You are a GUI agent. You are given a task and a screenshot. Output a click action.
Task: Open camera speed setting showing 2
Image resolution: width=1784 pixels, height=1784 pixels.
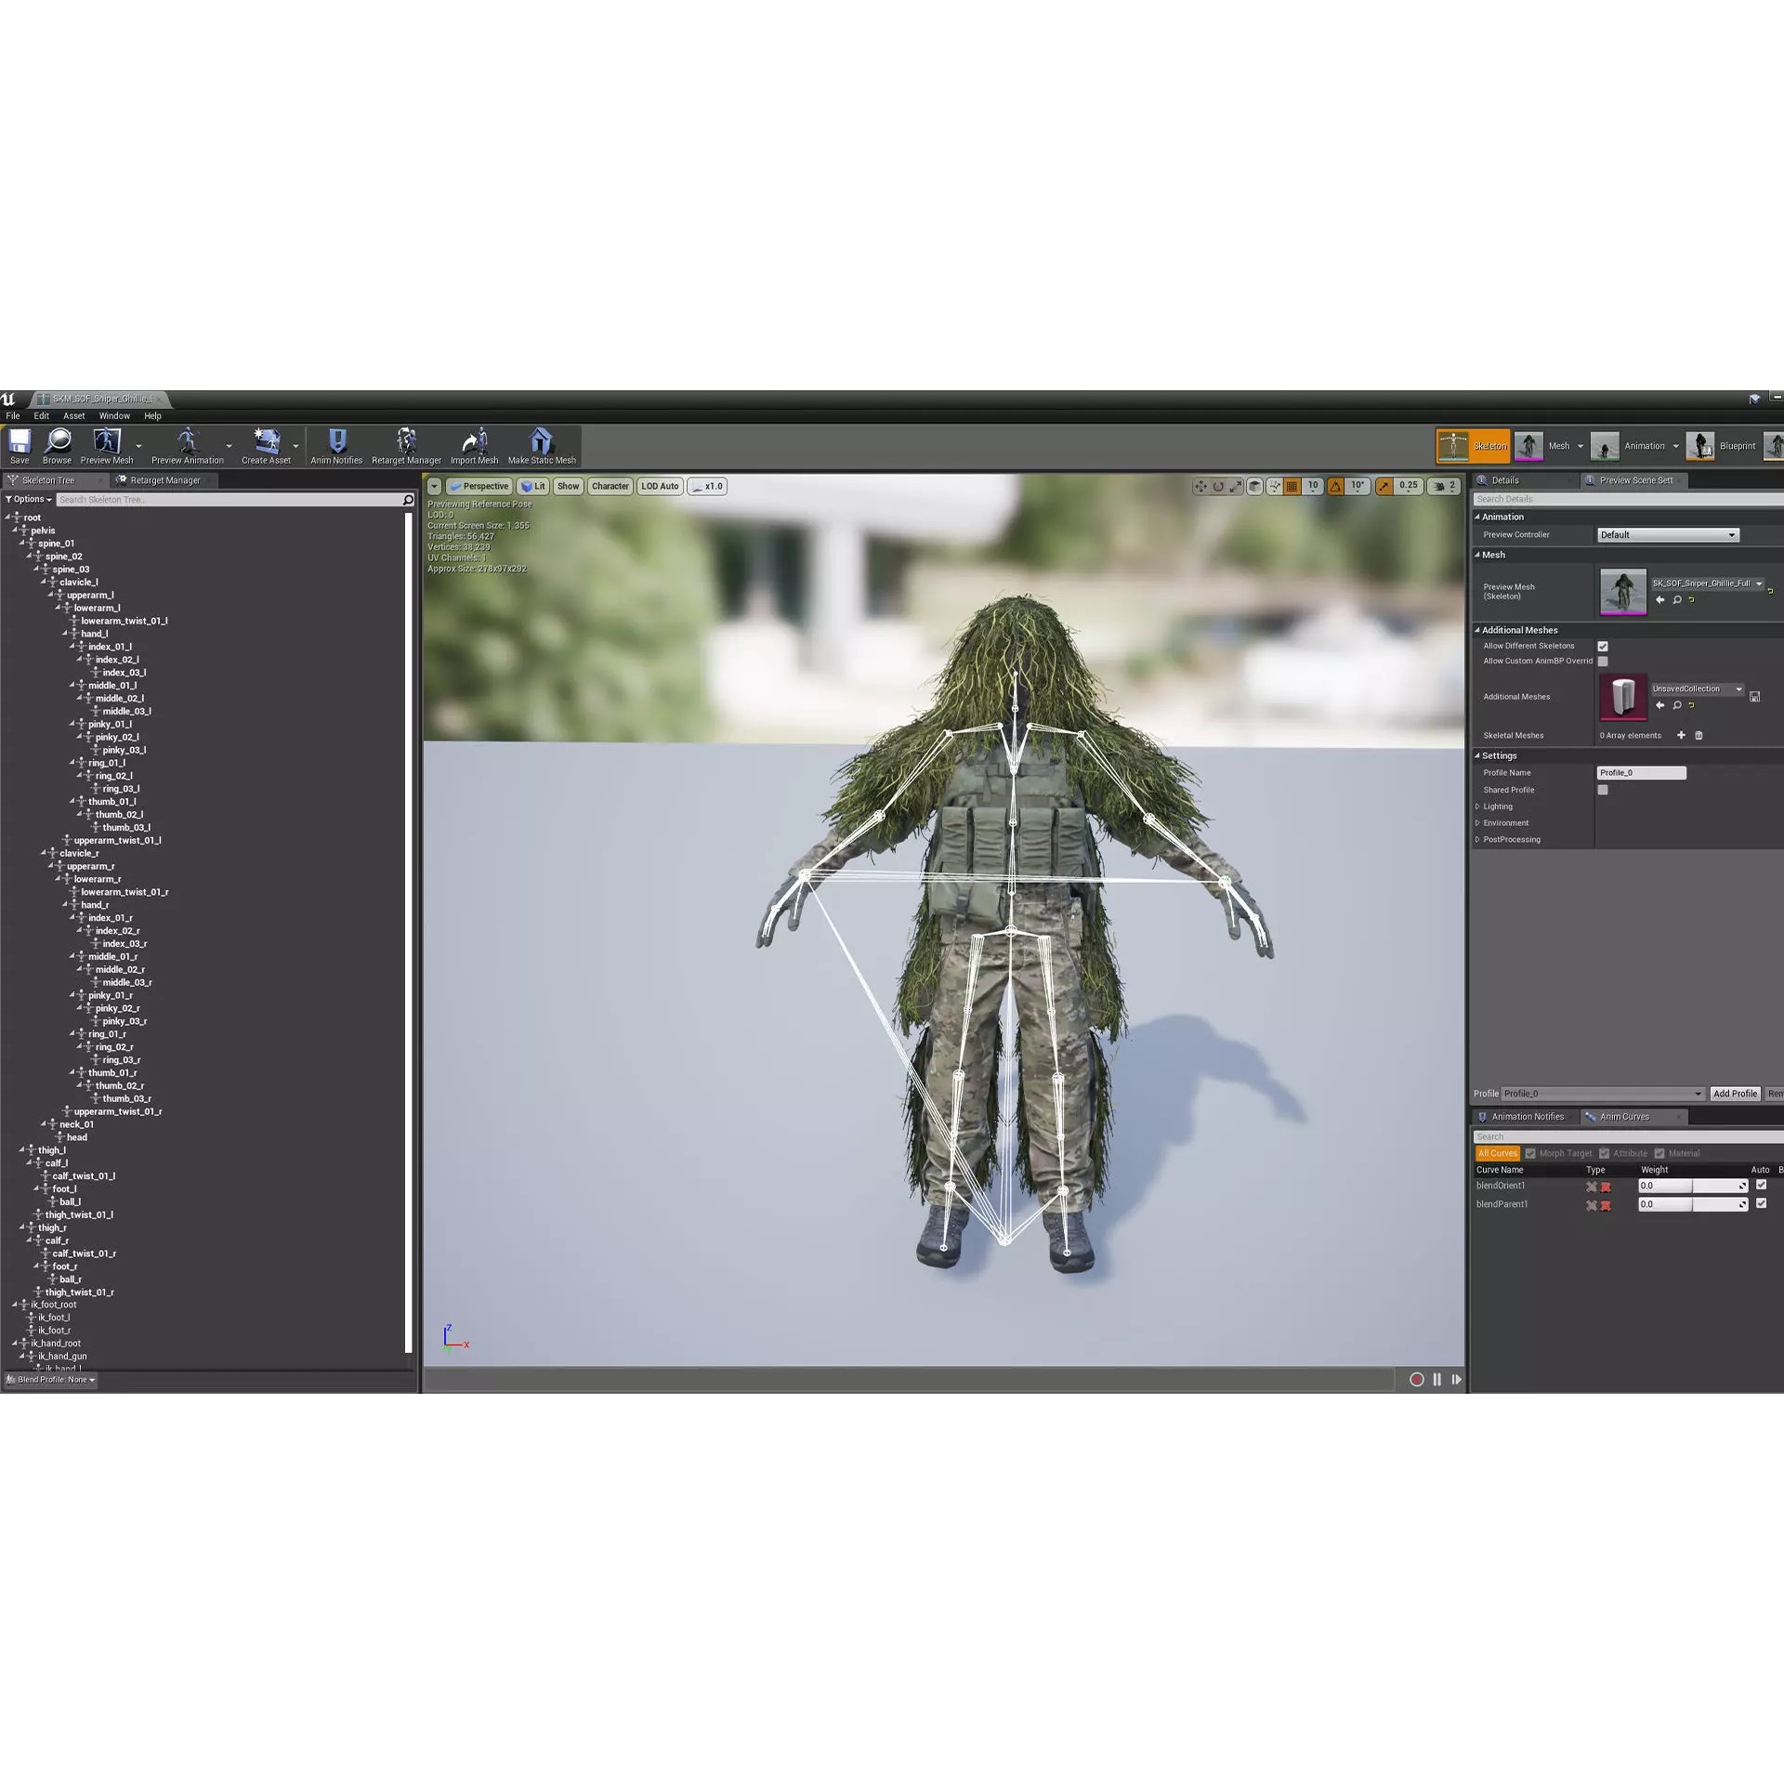pos(1444,486)
